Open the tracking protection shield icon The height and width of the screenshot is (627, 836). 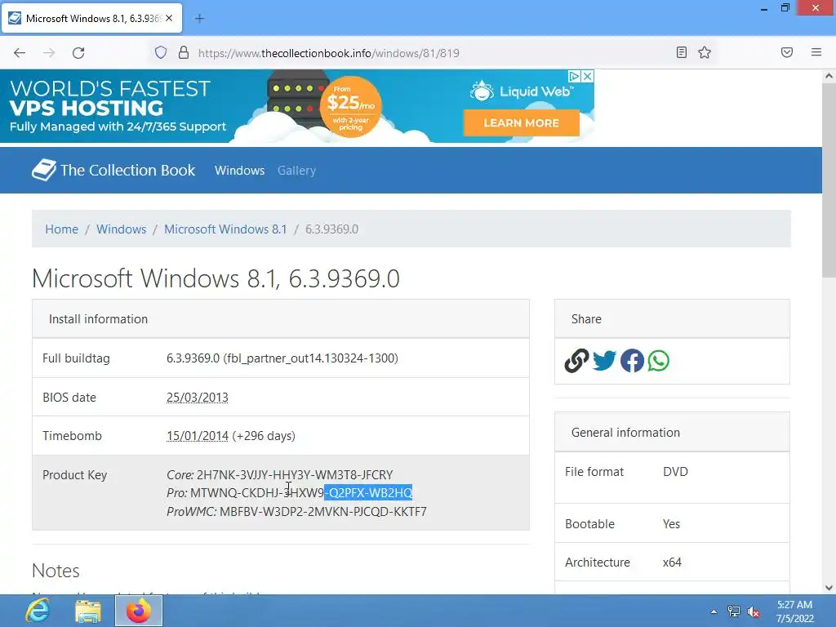pyautogui.click(x=161, y=53)
